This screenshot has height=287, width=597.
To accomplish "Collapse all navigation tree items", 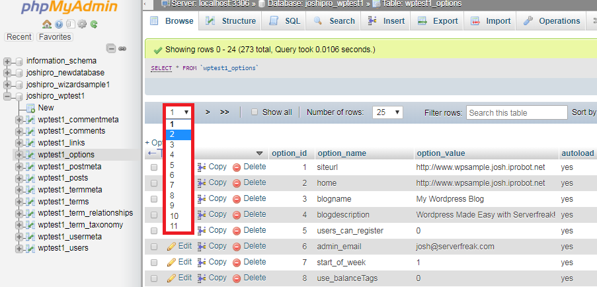I will tap(111, 48).
